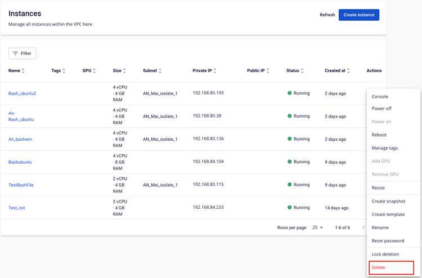Refresh the instances list

327,15
